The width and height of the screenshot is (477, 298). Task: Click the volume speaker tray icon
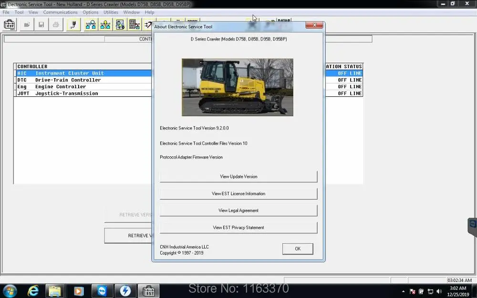click(439, 291)
